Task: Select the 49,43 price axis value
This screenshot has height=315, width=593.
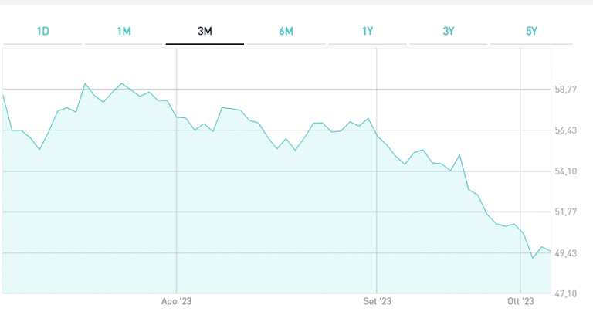Action: [566, 253]
